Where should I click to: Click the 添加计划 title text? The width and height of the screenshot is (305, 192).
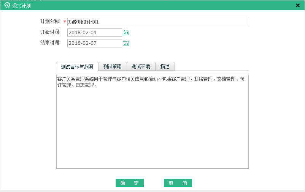pos(22,5)
